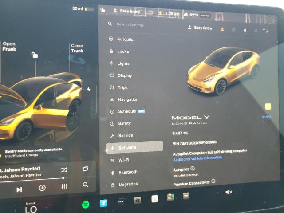Select the yellow paint color swatch

[x=268, y=106]
